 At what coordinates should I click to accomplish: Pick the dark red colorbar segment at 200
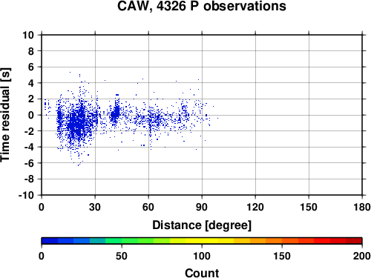354,241
